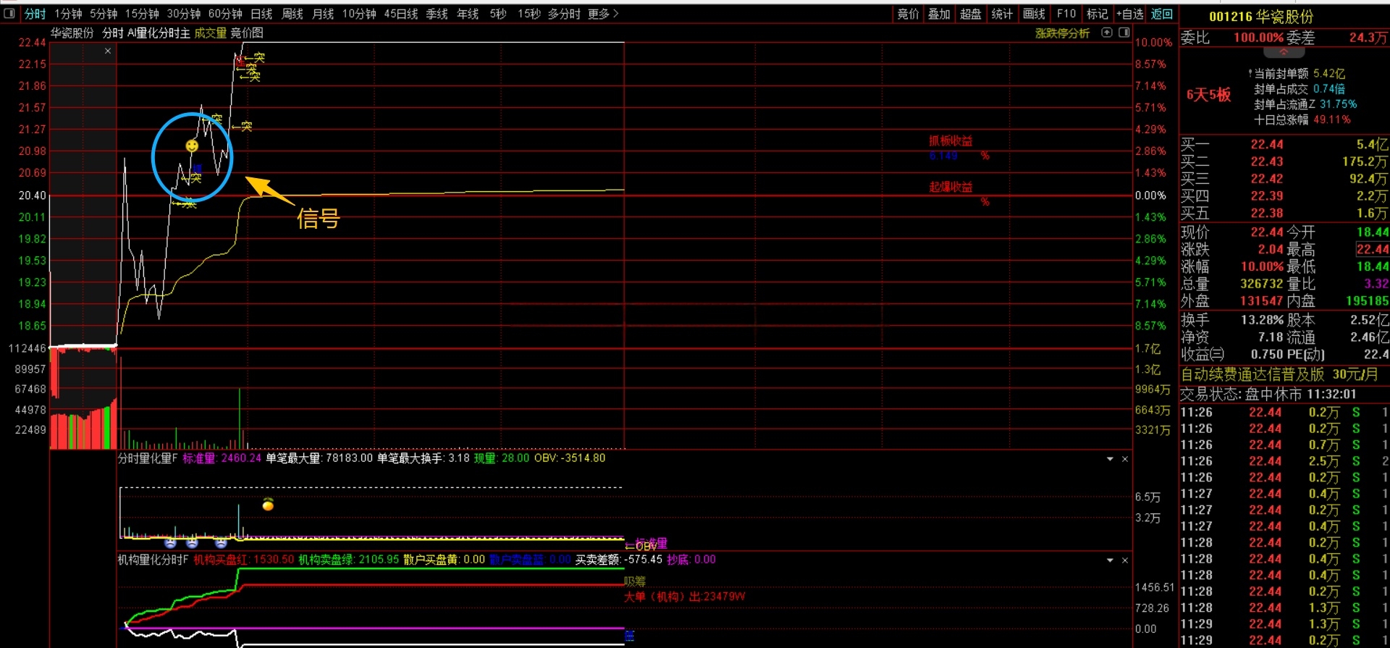This screenshot has height=648, width=1390.
Task: Click the 买一 price 22.44
Action: pyautogui.click(x=1267, y=145)
